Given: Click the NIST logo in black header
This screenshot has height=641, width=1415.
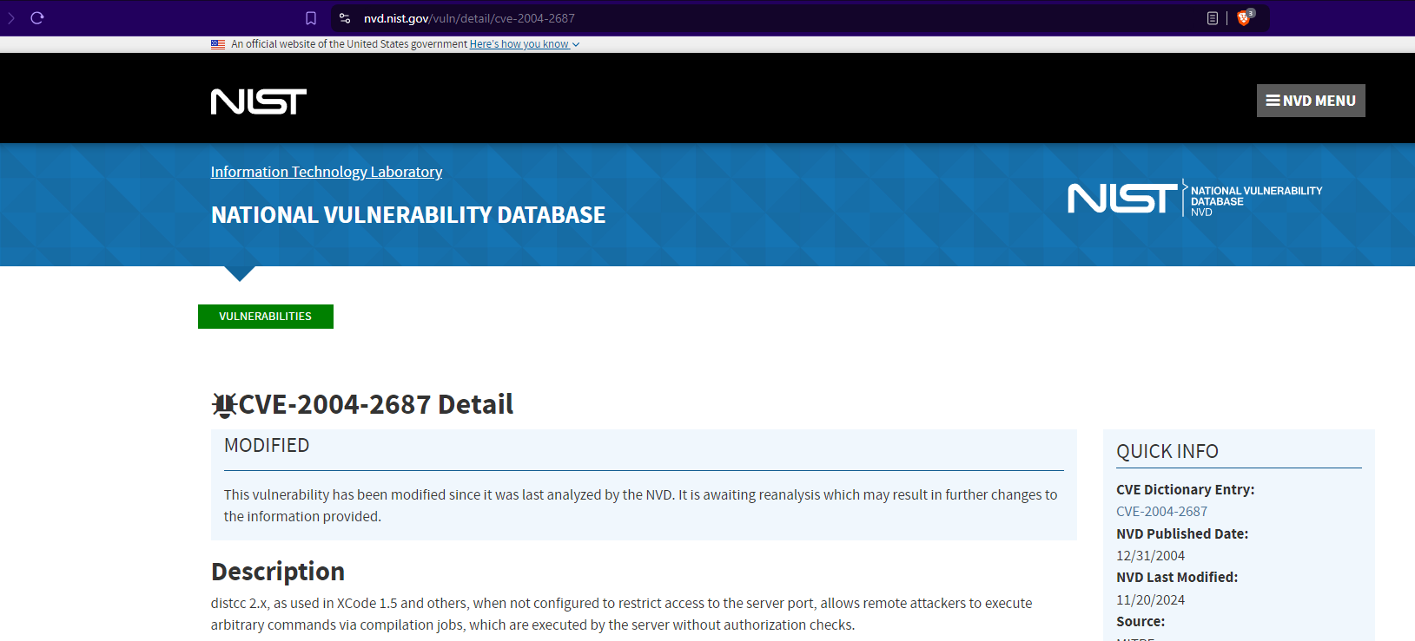Looking at the screenshot, I should [x=258, y=101].
